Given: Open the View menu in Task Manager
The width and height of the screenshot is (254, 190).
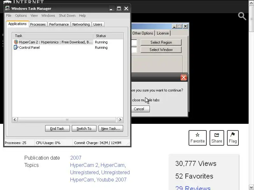Looking at the screenshot, I should pyautogui.click(x=34, y=16).
